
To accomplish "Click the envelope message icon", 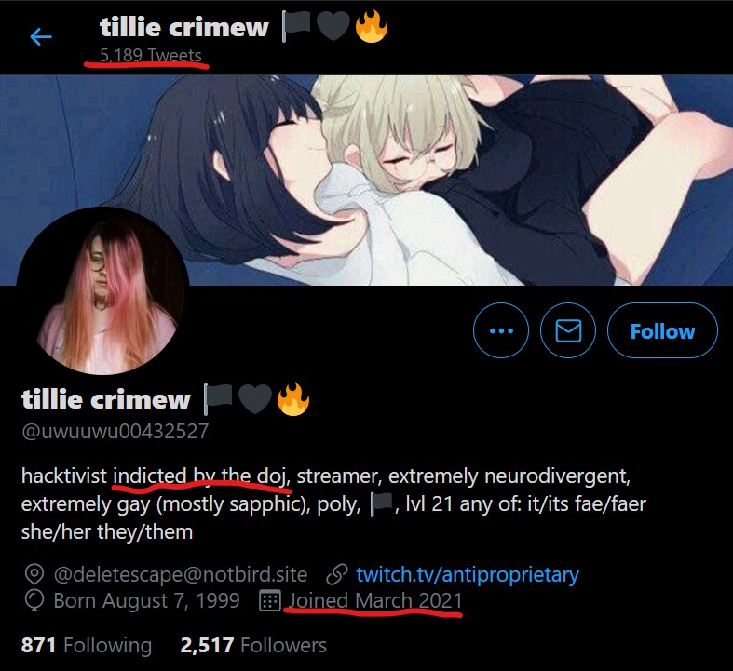I will 568,330.
